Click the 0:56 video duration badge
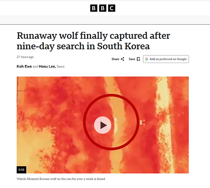Viewport: 210px width, 188px height. 21,170
